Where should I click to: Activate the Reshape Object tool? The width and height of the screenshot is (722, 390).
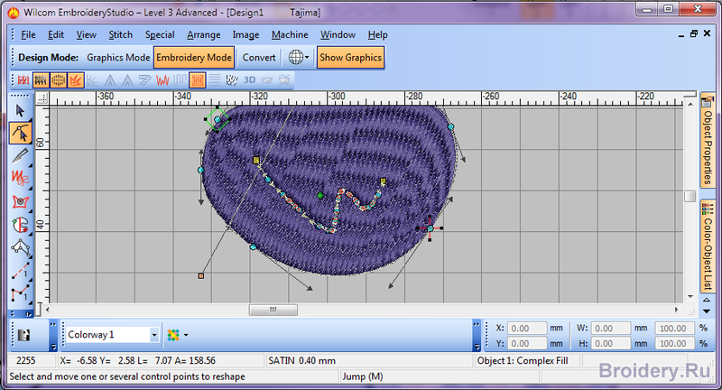(x=20, y=134)
